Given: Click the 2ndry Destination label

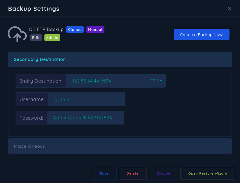Looking at the screenshot, I should [41, 81].
